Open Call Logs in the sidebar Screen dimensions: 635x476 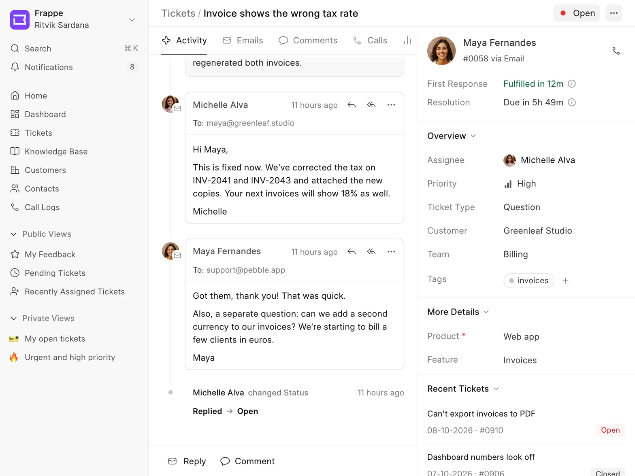click(x=74, y=207)
